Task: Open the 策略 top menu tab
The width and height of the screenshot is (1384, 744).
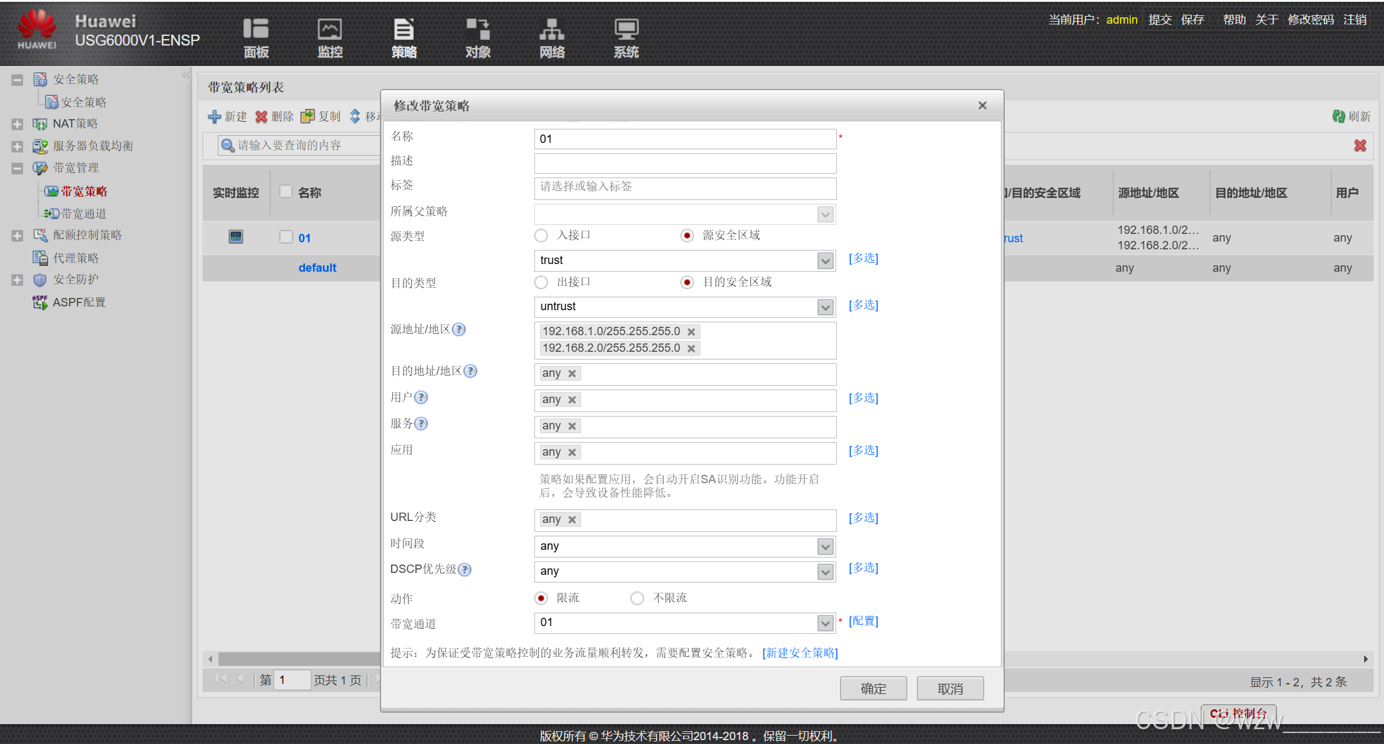Action: click(404, 37)
